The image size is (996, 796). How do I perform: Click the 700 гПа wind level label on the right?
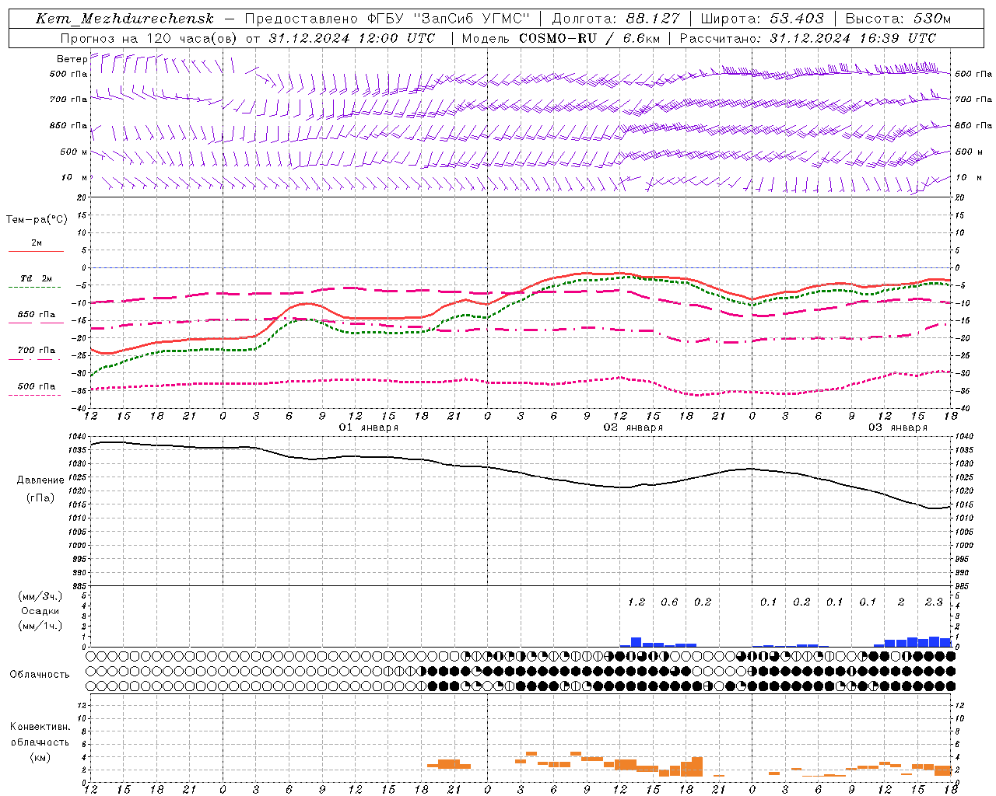coord(973,99)
